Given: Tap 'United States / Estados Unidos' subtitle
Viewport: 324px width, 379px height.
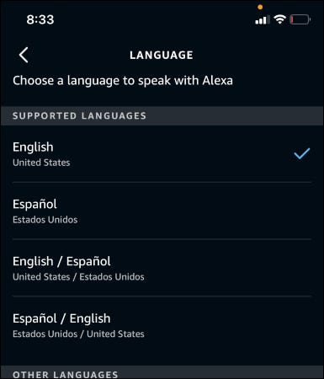Looking at the screenshot, I should pos(78,277).
